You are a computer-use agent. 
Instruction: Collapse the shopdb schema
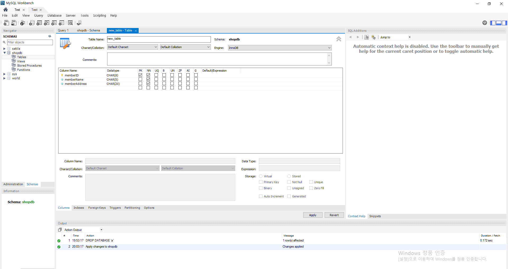[4, 53]
